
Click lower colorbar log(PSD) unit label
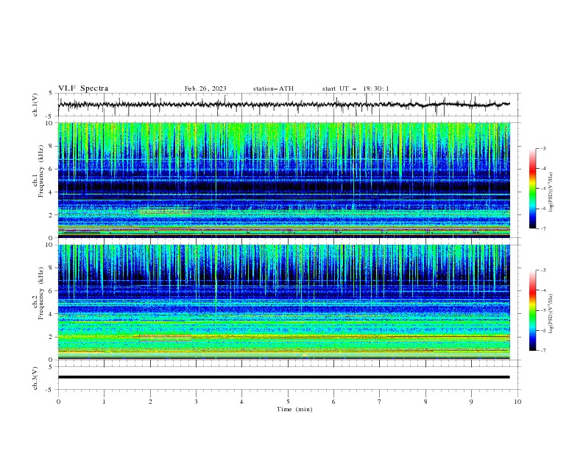pos(551,313)
